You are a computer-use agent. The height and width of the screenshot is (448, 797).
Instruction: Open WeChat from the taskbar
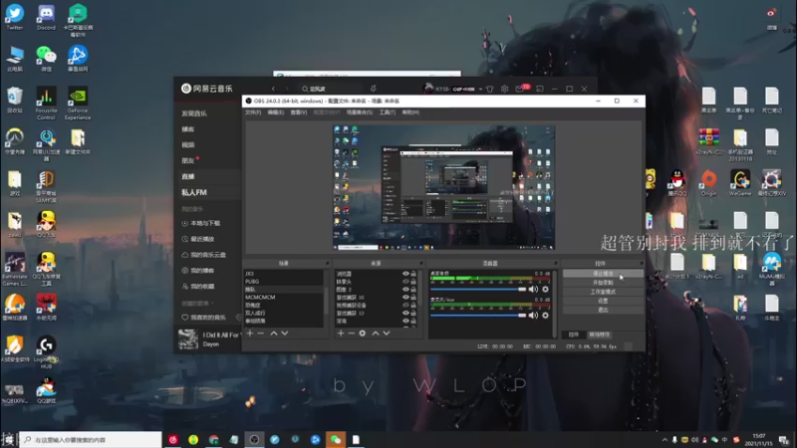pos(336,439)
